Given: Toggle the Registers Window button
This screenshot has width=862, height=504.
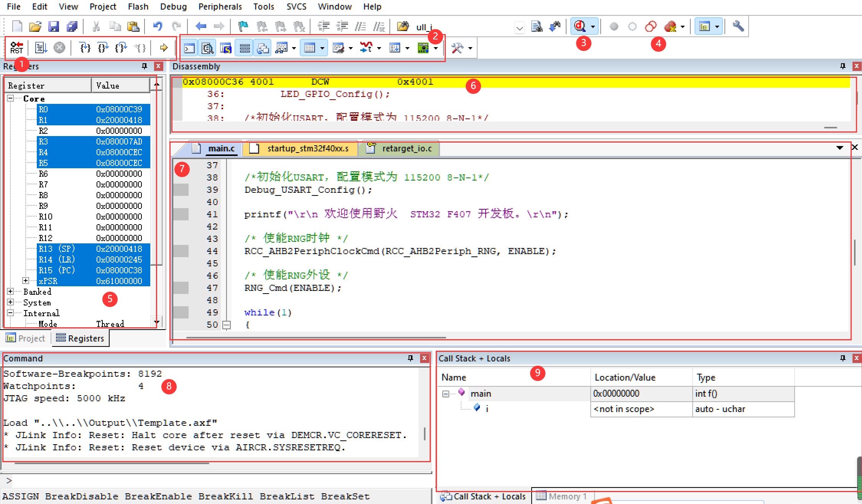Looking at the screenshot, I should click(245, 48).
